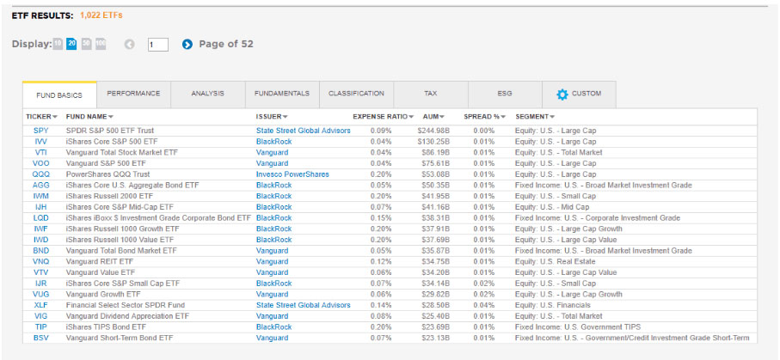The height and width of the screenshot is (360, 780).
Task: Go to the next results page
Action: point(187,45)
